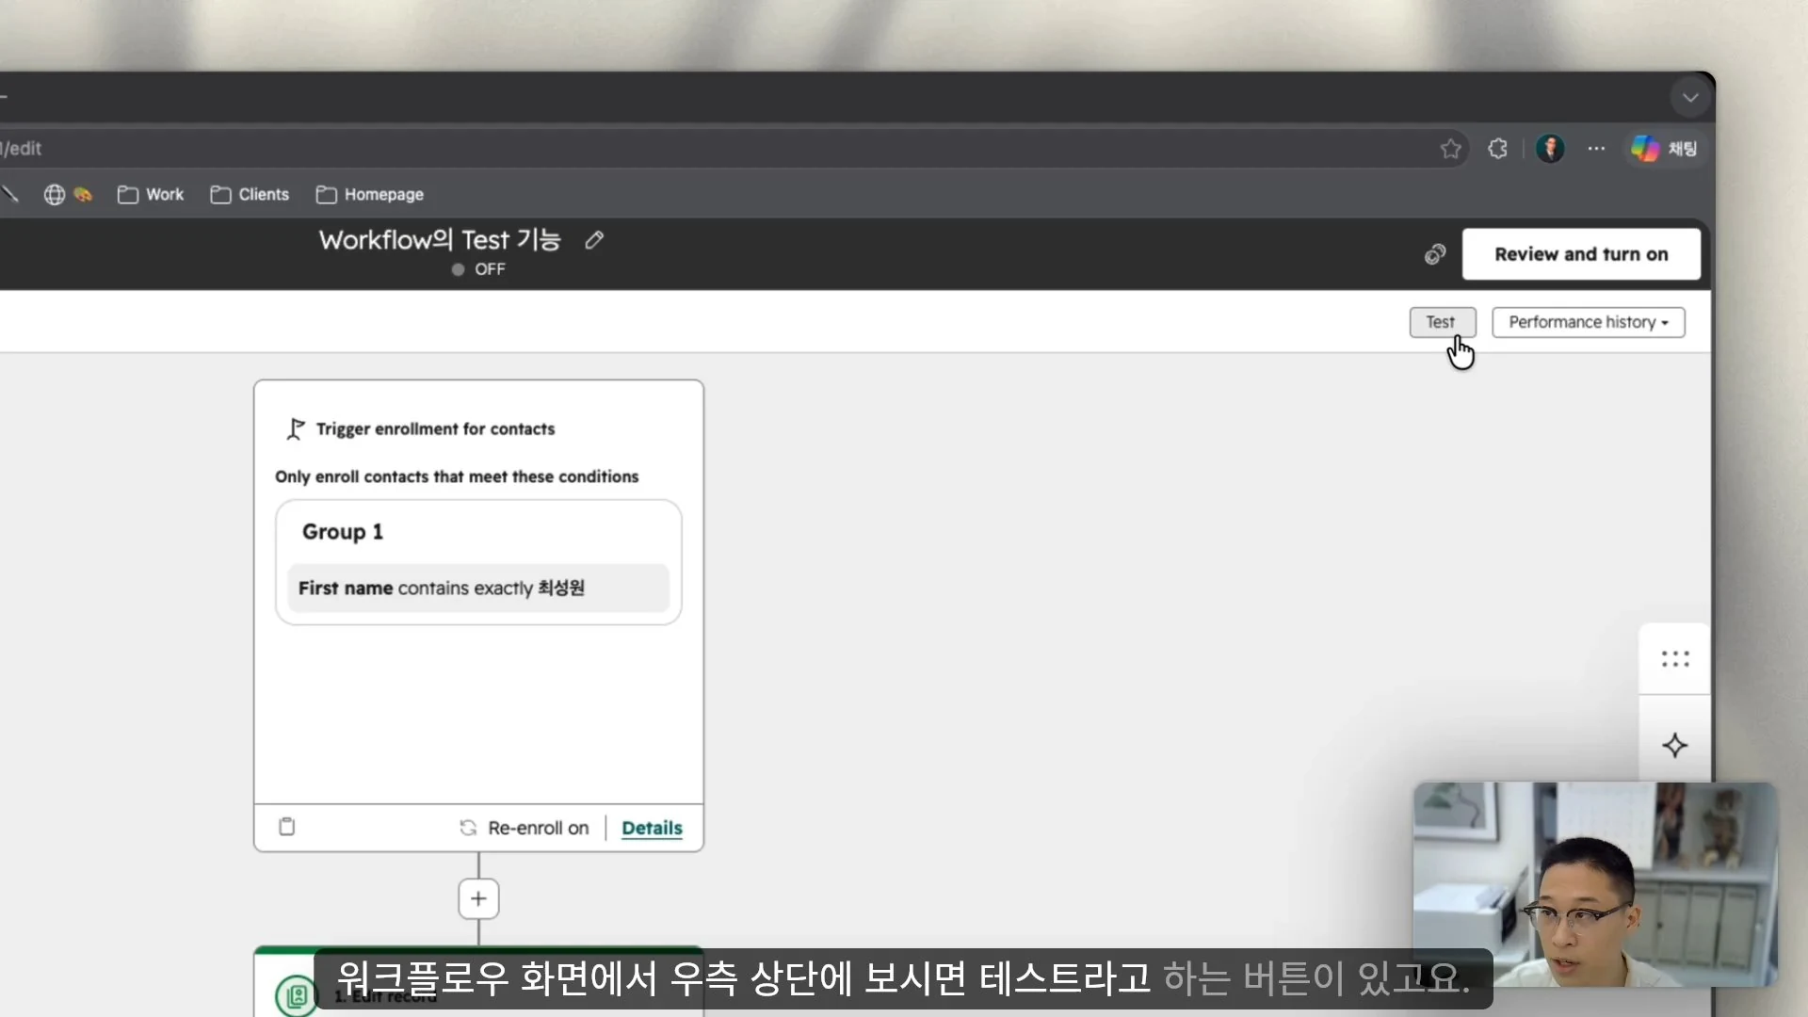Image resolution: width=1808 pixels, height=1017 pixels.
Task: Click the Edit record action icon
Action: pyautogui.click(x=297, y=995)
